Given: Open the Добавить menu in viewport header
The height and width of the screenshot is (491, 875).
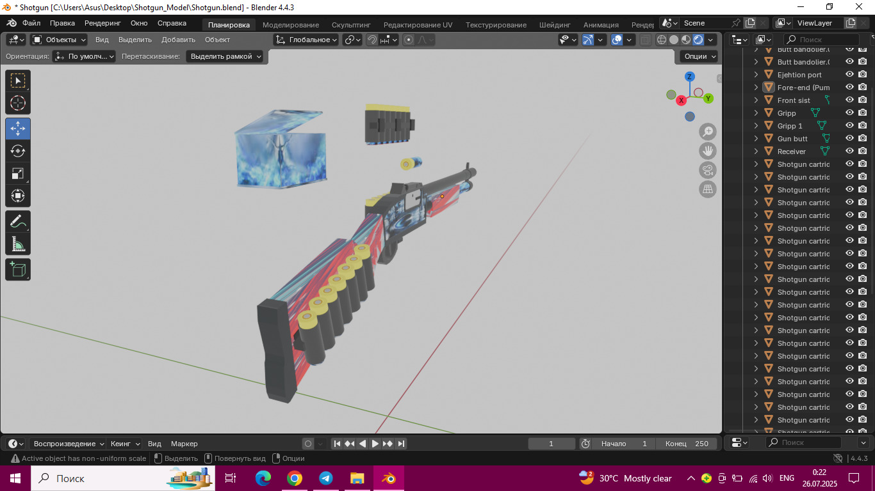Looking at the screenshot, I should tap(178, 40).
